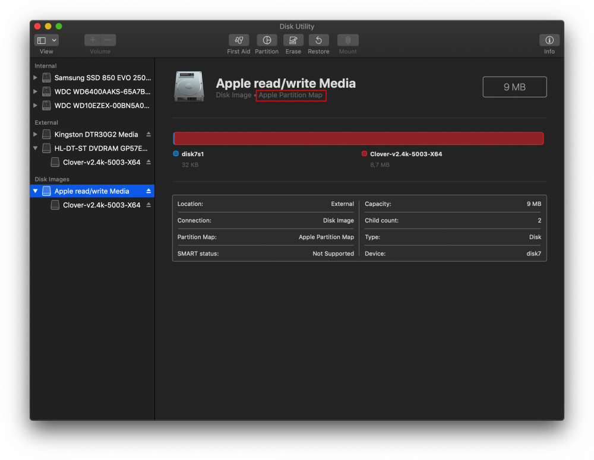Click the Apple read/write Media heading
594x460 pixels.
click(286, 83)
